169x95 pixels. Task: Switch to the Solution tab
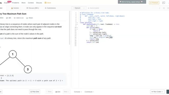coord(15,8)
